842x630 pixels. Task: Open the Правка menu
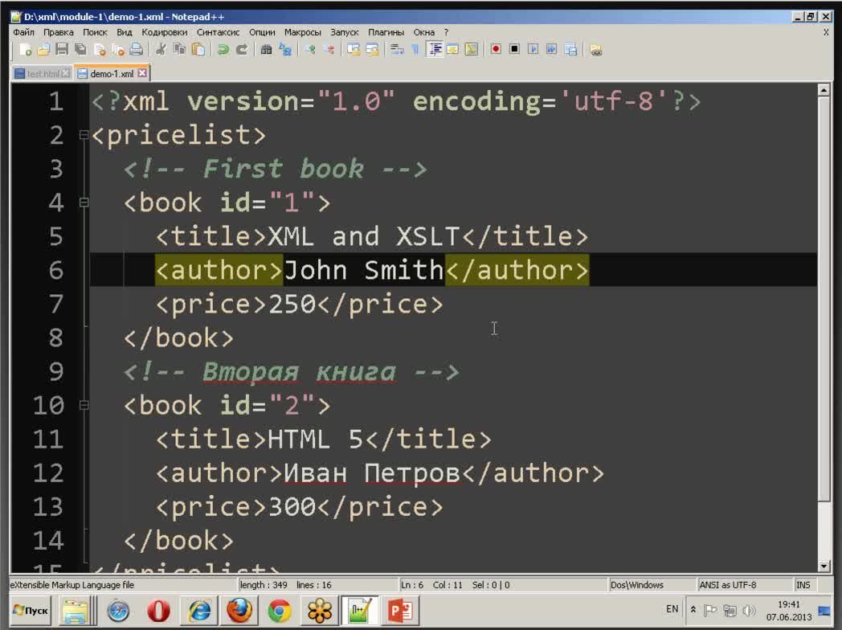59,32
